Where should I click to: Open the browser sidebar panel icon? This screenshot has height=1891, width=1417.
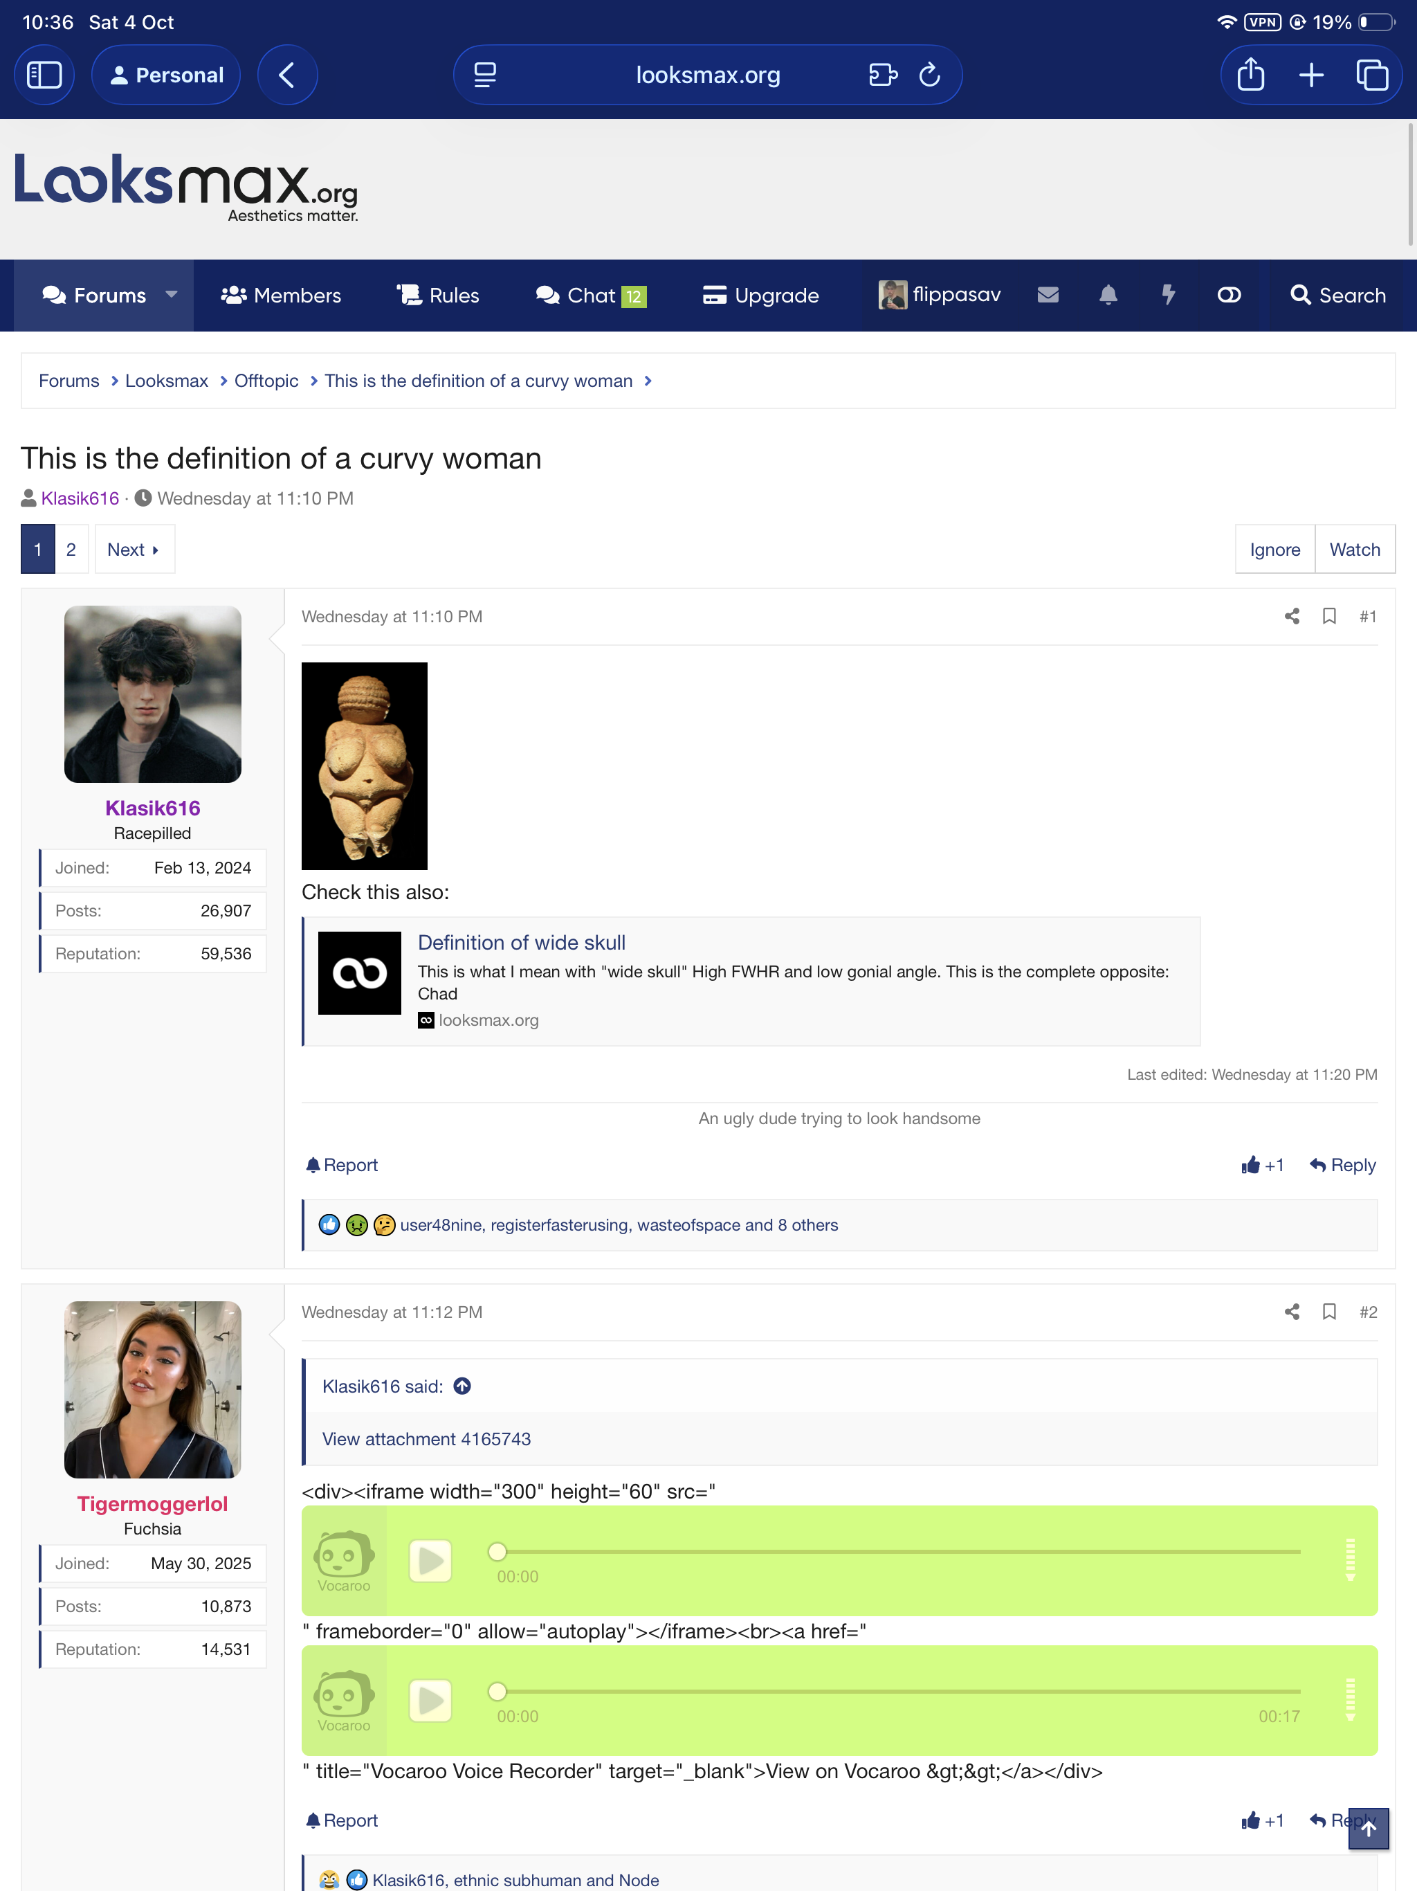[44, 75]
